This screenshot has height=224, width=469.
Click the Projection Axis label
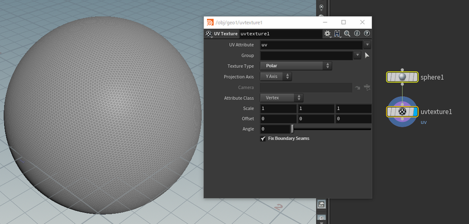tap(239, 77)
